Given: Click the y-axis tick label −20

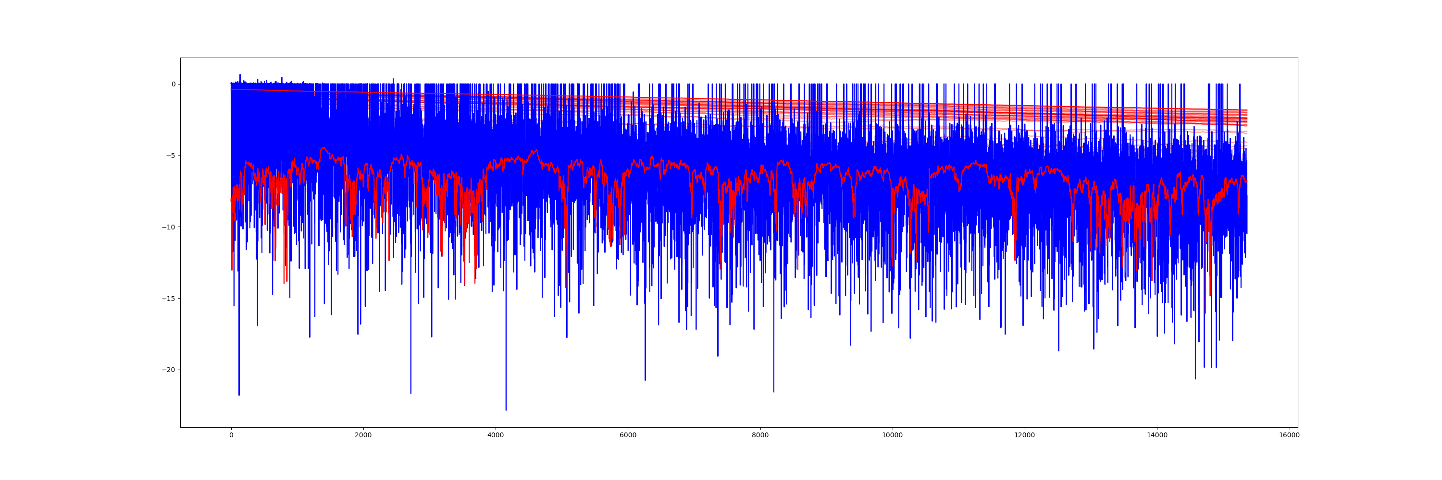Looking at the screenshot, I should click(168, 370).
